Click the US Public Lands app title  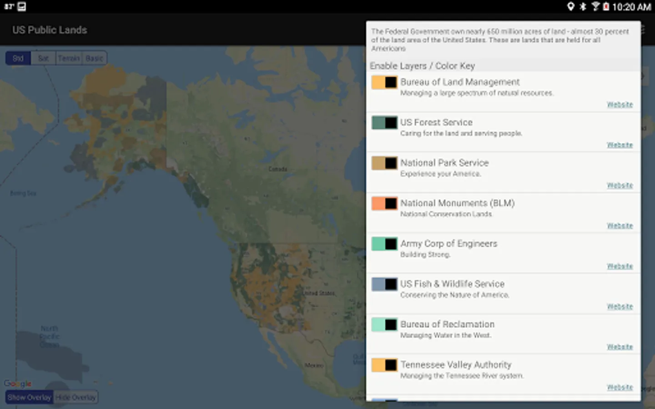[x=50, y=30]
